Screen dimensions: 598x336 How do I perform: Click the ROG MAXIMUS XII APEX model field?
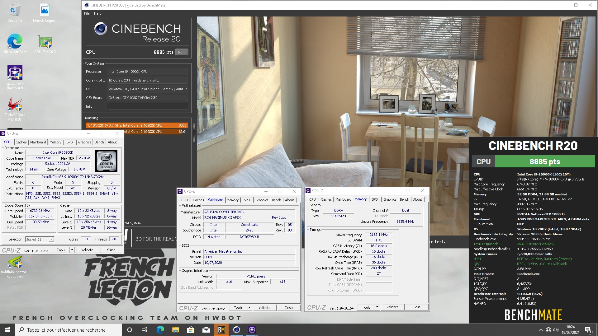pyautogui.click(x=233, y=217)
